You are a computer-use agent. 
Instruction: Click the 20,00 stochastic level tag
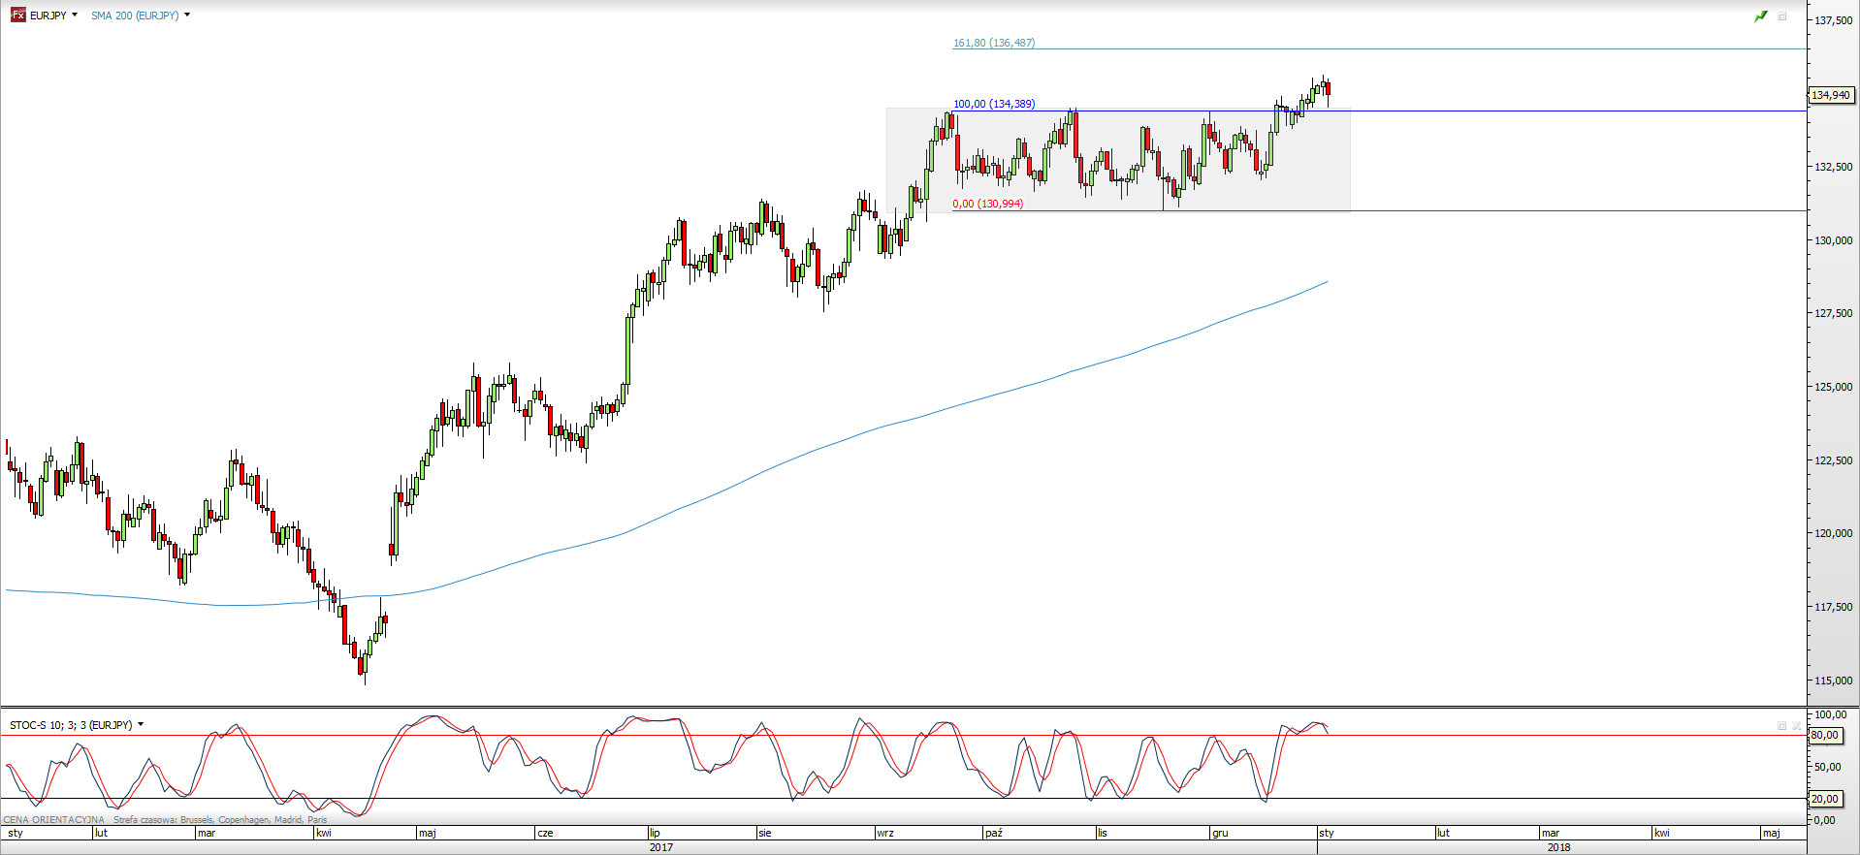click(1825, 799)
